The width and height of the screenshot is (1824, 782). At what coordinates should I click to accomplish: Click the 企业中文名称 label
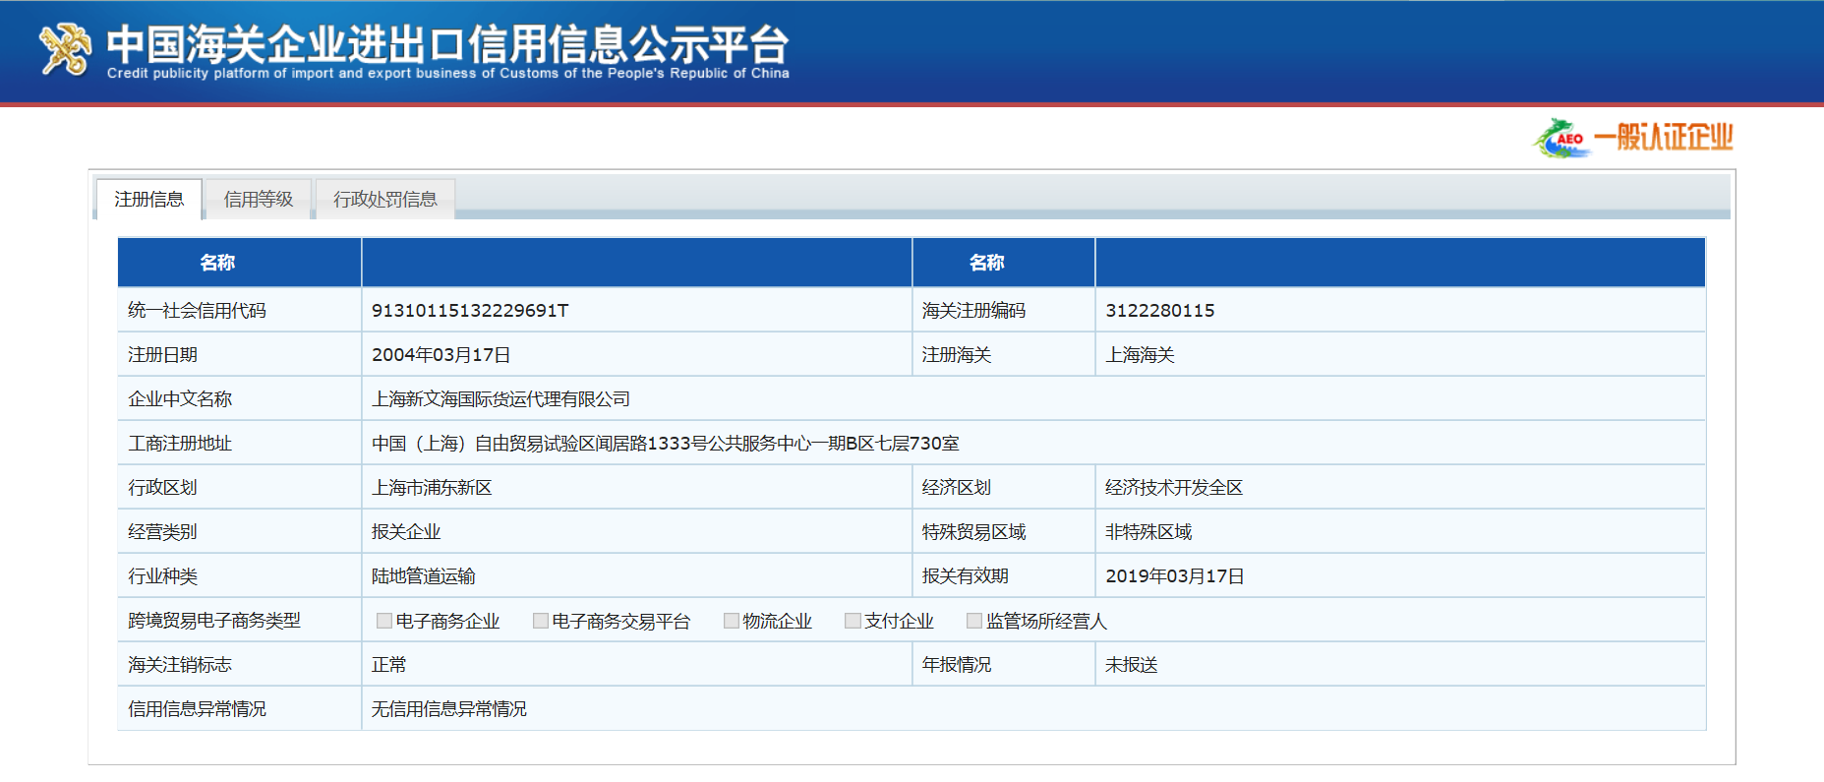180,399
